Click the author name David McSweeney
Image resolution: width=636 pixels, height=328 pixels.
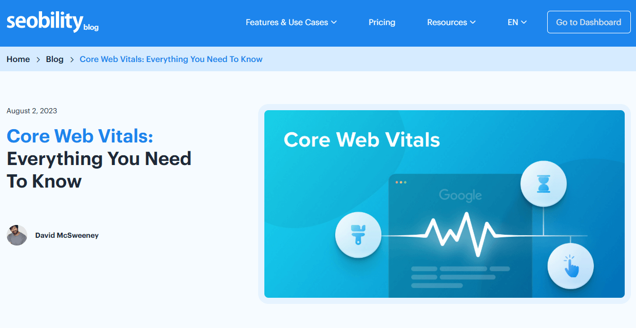coord(67,235)
